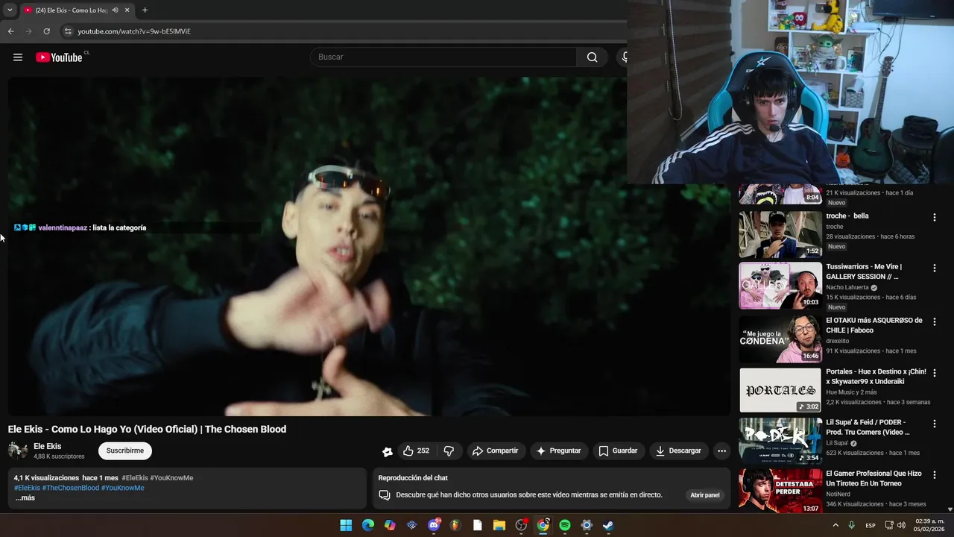This screenshot has width=954, height=537.
Task: Show hidden system tray icons chevron
Action: tap(836, 525)
